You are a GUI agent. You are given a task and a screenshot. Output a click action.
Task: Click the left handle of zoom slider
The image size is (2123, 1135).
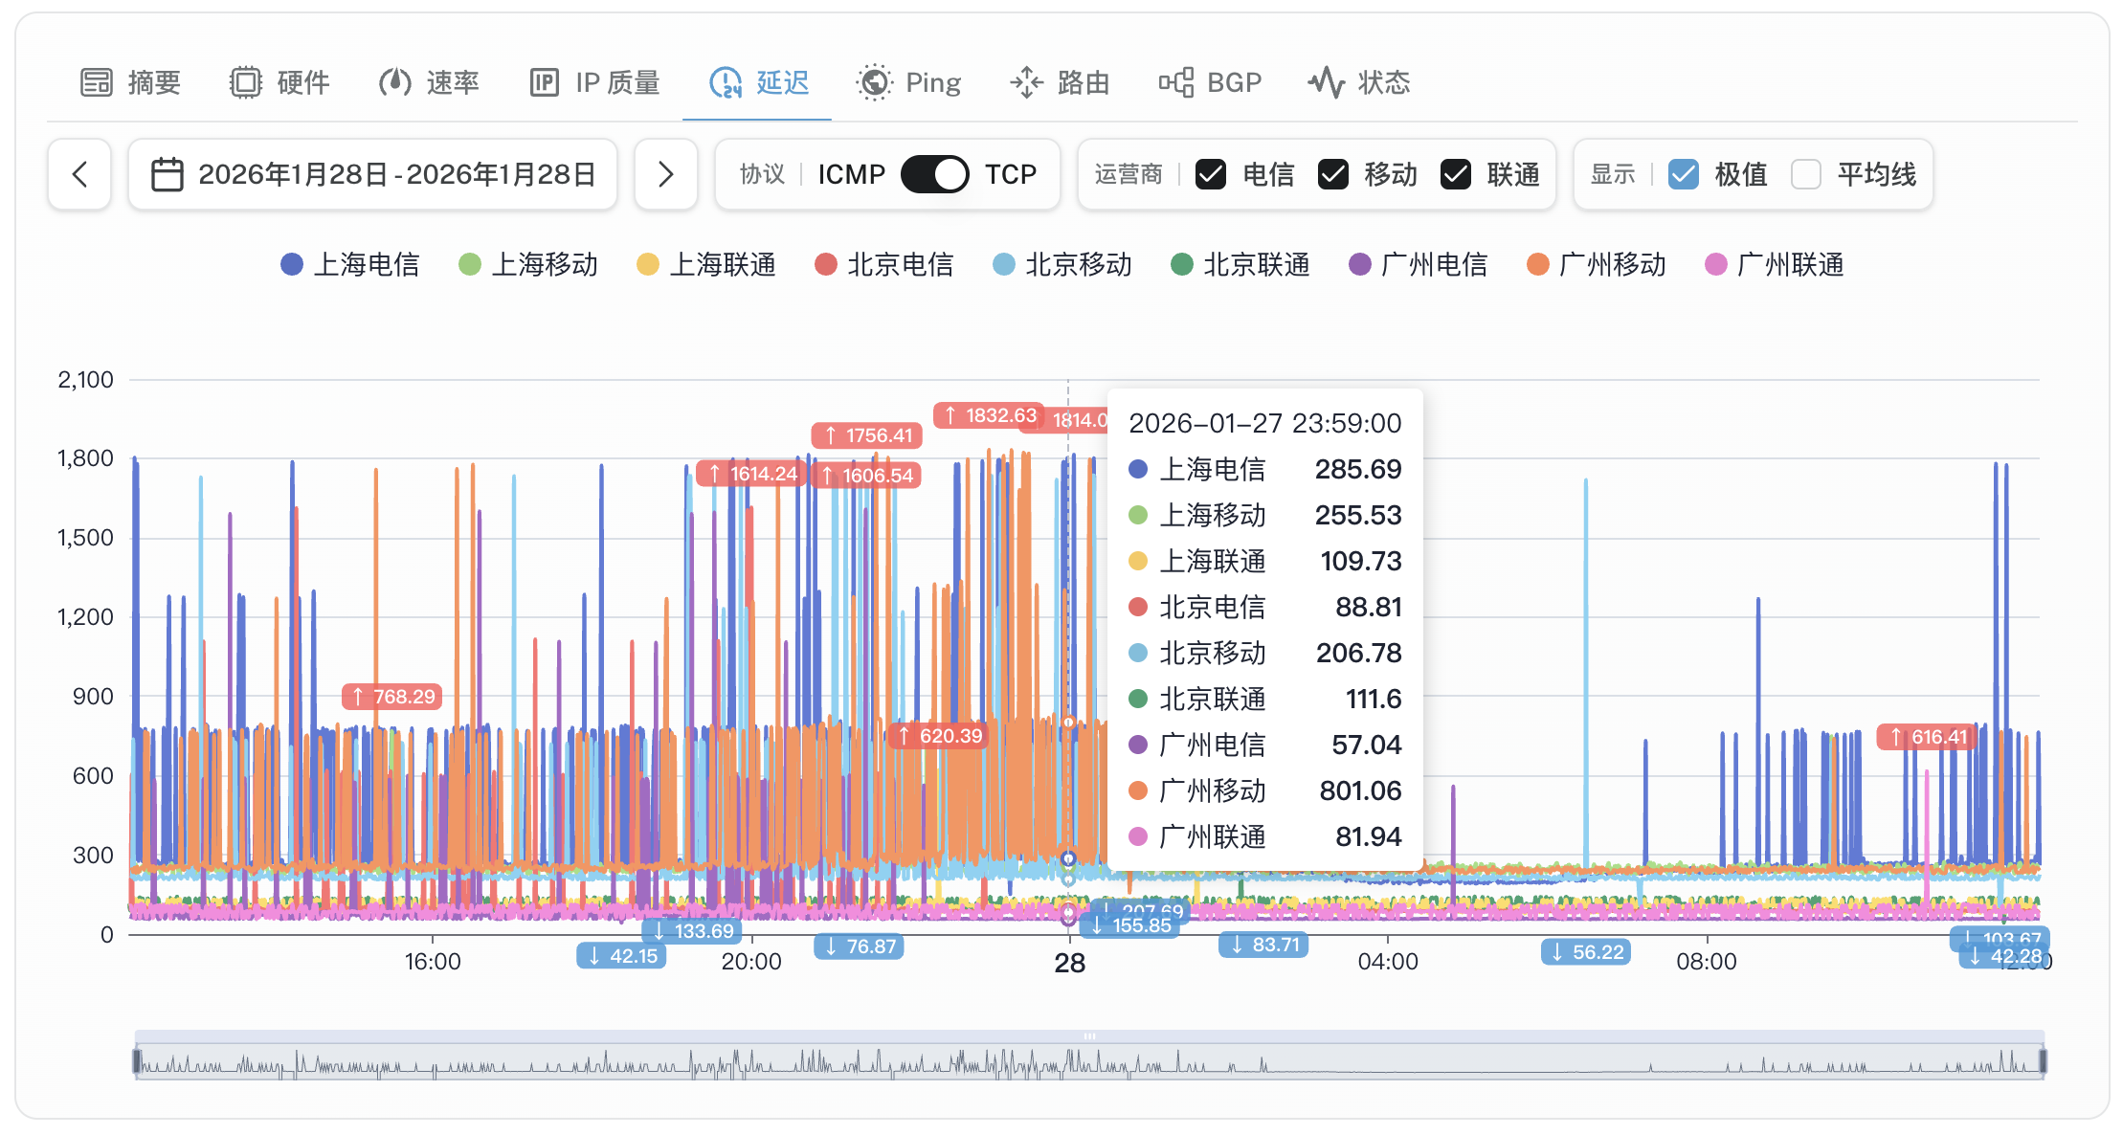137,1060
